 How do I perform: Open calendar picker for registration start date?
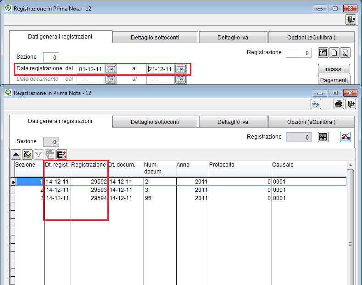111,69
